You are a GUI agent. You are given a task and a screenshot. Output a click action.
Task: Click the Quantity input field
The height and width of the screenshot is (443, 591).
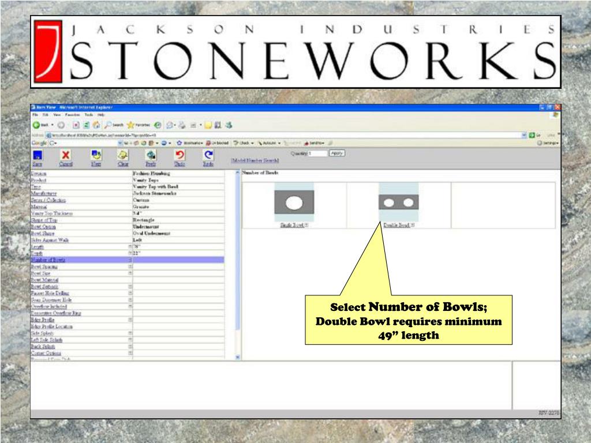coord(318,153)
